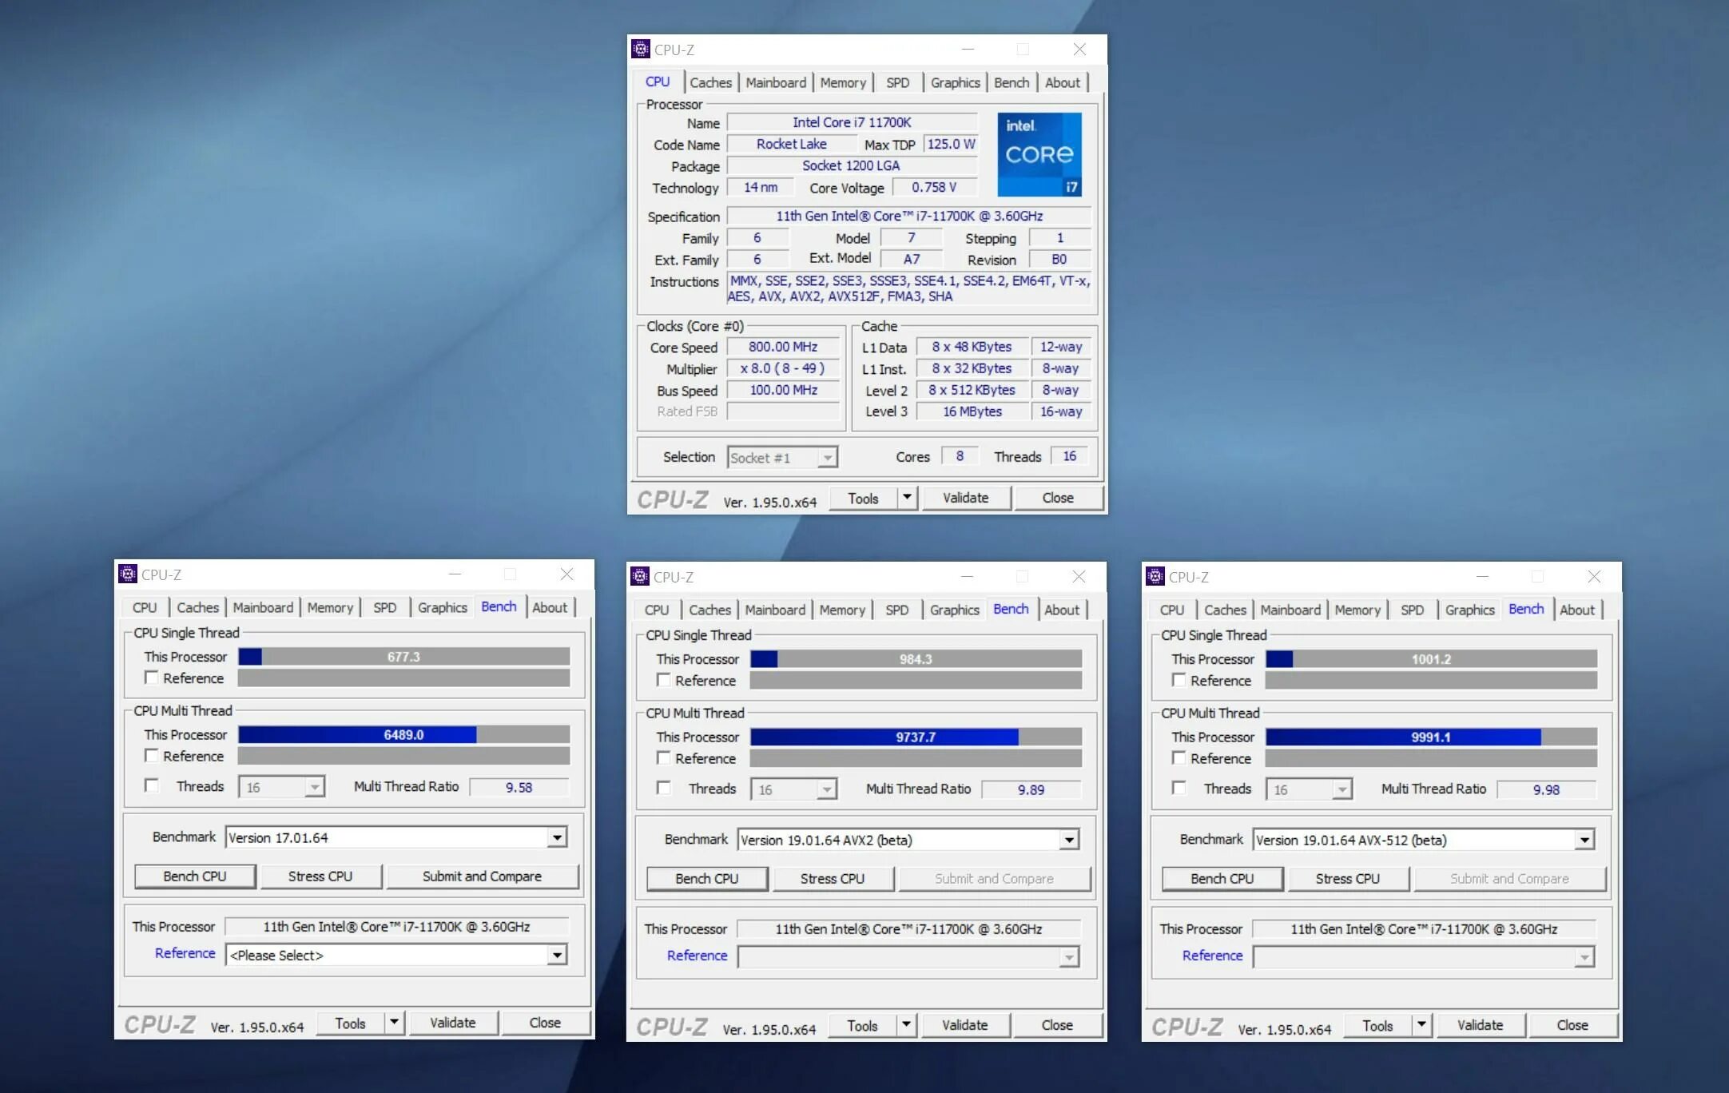The width and height of the screenshot is (1729, 1093).
Task: Click Tools button in 17.01.64 bench window
Action: pos(350,1023)
